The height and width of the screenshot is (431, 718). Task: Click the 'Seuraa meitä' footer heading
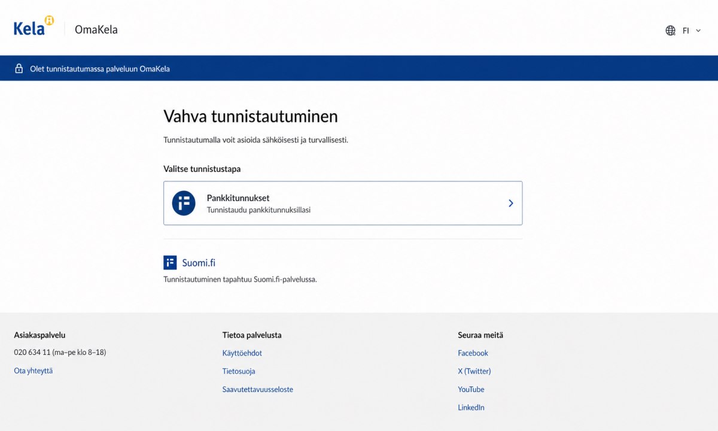pos(480,335)
